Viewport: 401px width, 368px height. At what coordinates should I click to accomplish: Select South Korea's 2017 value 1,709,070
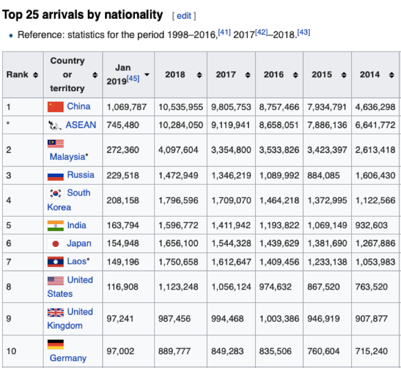click(x=231, y=201)
